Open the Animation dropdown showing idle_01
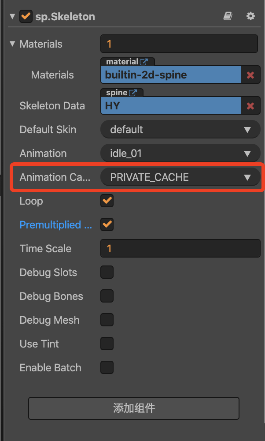The width and height of the screenshot is (265, 441). click(180, 153)
